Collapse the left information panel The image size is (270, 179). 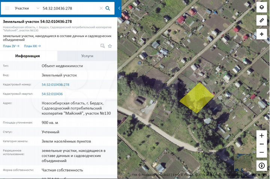119,8
